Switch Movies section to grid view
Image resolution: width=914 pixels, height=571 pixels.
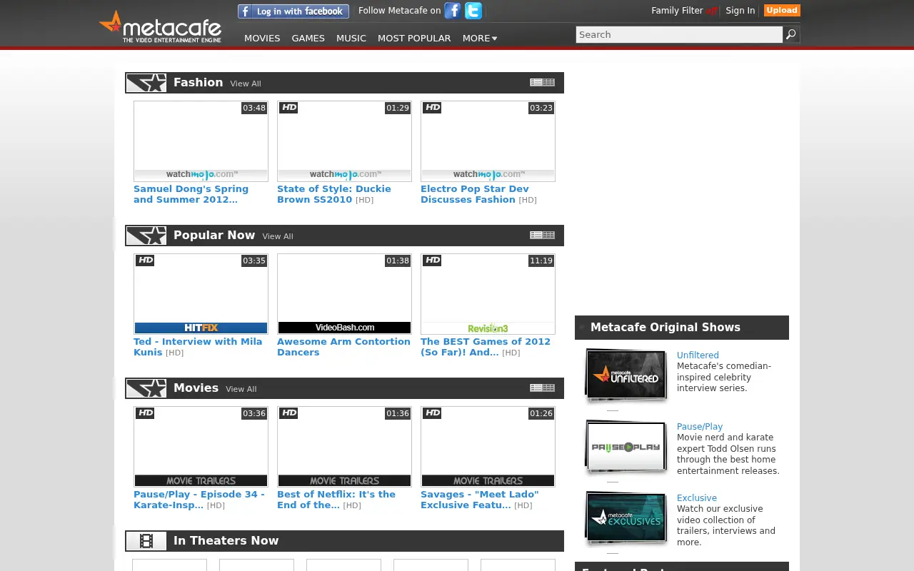(548, 388)
